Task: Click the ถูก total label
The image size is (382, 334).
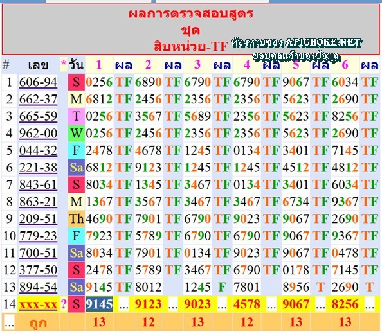Action: [x=38, y=323]
